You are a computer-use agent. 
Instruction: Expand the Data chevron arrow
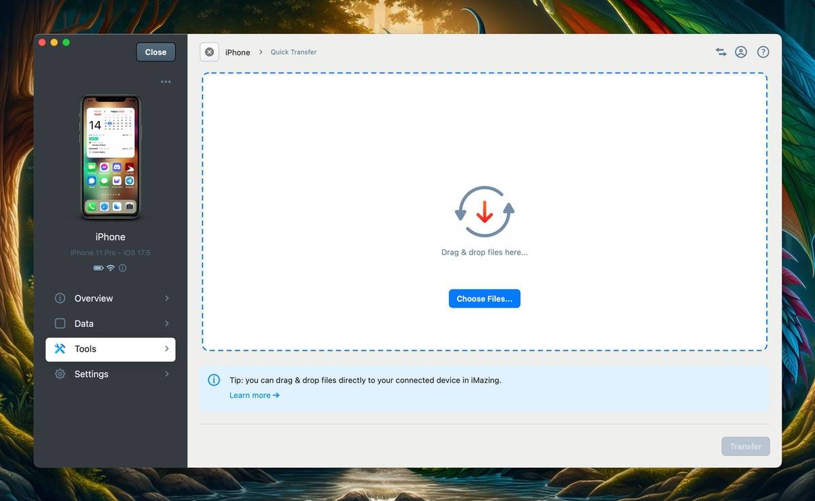pyautogui.click(x=166, y=324)
